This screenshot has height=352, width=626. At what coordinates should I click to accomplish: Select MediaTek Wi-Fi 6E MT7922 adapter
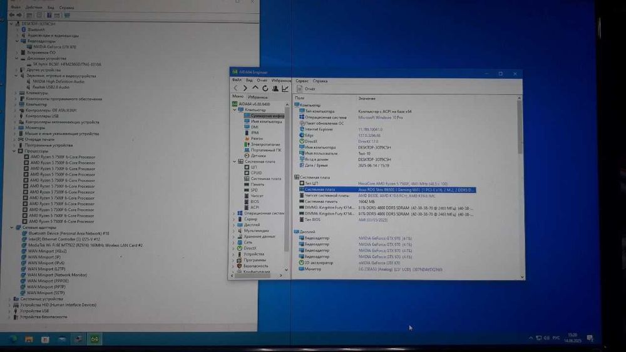pyautogui.click(x=82, y=245)
